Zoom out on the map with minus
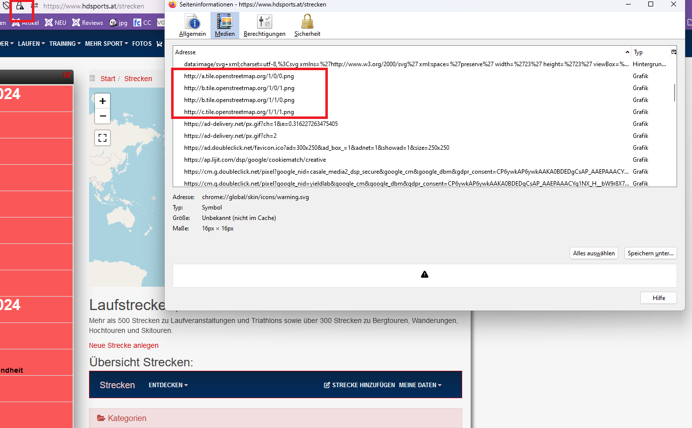The width and height of the screenshot is (692, 428). 102,116
